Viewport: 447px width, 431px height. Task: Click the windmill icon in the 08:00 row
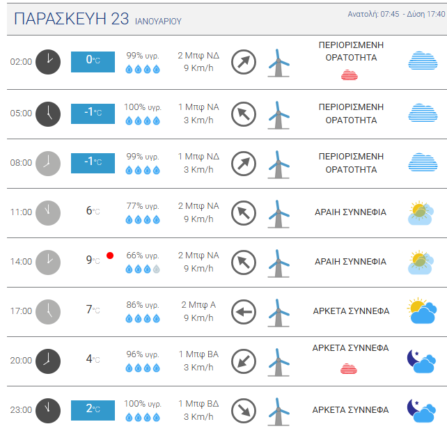coord(279,163)
